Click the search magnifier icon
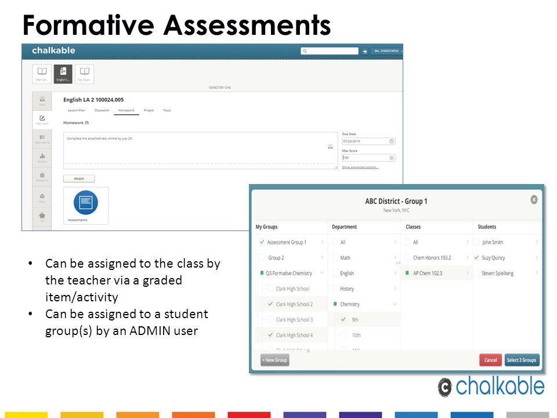 coord(305,51)
